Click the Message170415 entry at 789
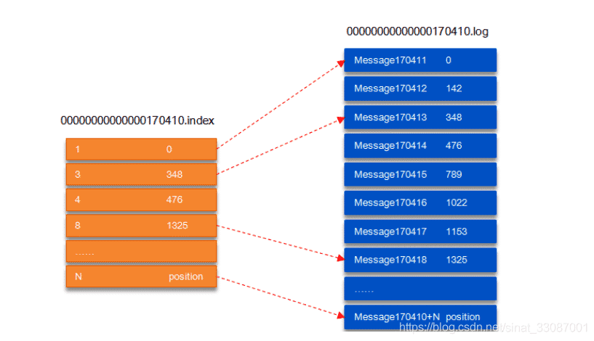The image size is (594, 341). [x=420, y=174]
